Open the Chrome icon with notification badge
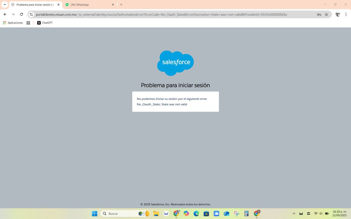Image resolution: width=351 pixels, height=219 pixels. click(x=257, y=213)
